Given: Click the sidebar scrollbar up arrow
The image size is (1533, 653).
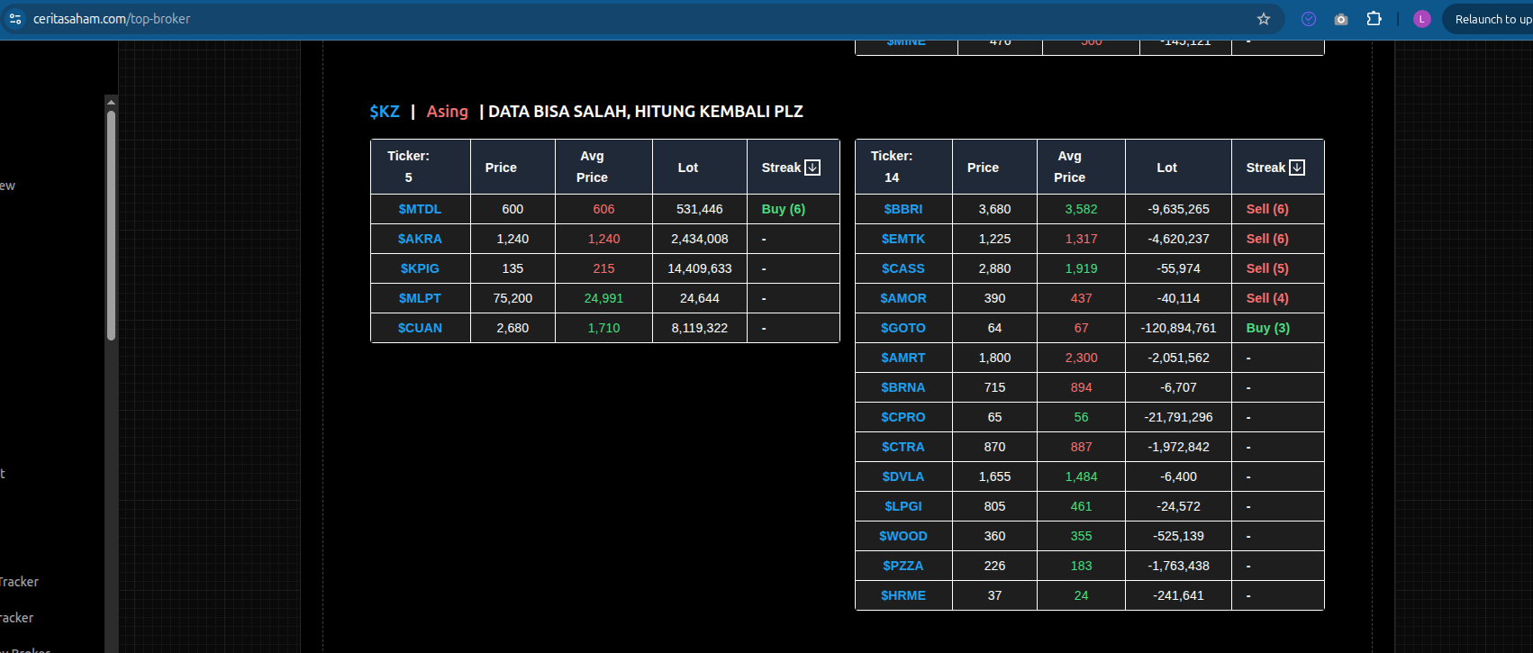Looking at the screenshot, I should (x=111, y=101).
